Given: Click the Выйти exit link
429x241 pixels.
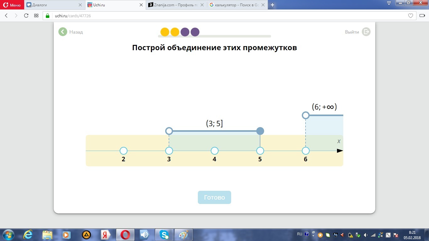Looking at the screenshot, I should click(358, 32).
